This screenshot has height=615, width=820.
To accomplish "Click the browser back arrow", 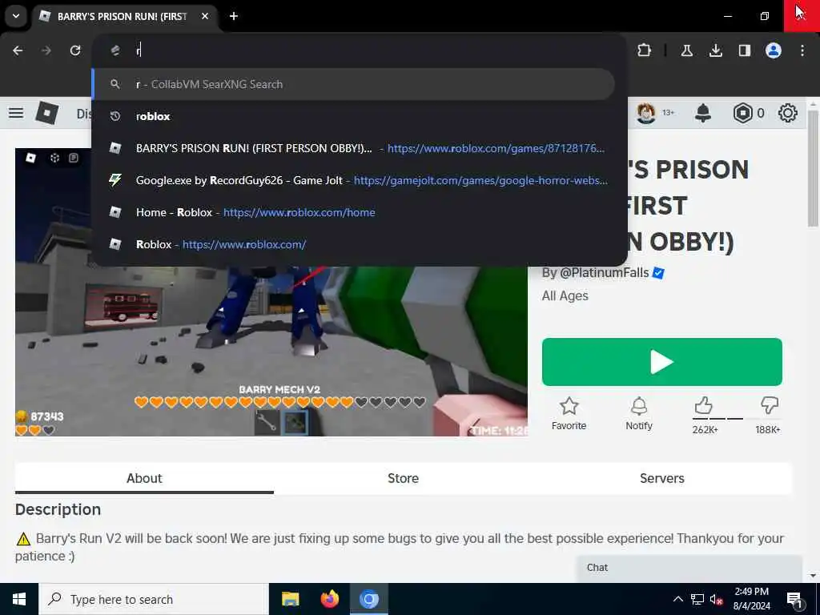I will [x=18, y=50].
